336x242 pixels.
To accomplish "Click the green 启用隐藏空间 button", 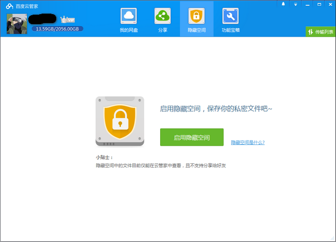I will click(192, 137).
